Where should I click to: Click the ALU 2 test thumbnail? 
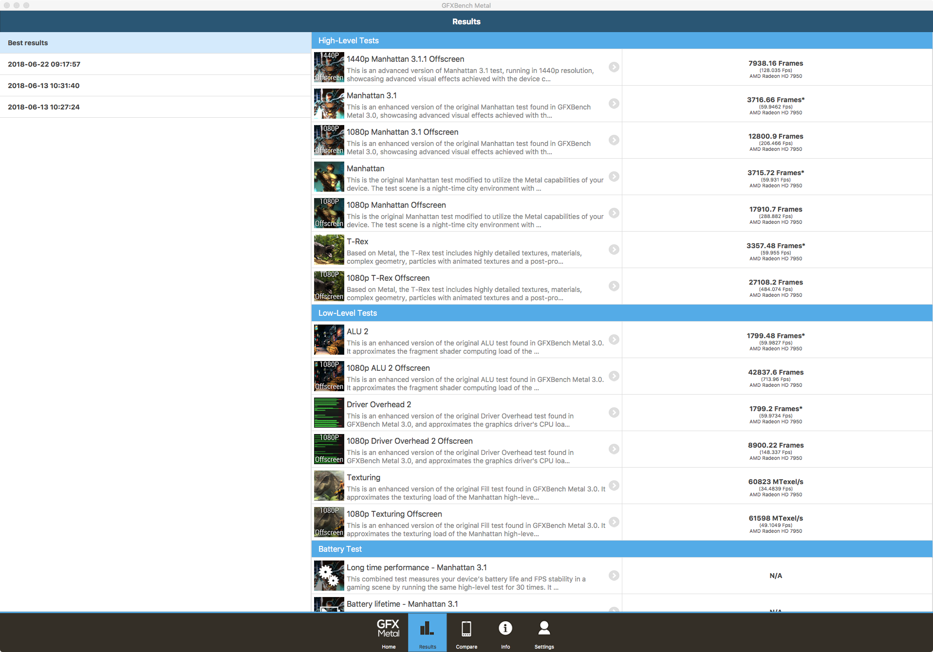point(329,340)
